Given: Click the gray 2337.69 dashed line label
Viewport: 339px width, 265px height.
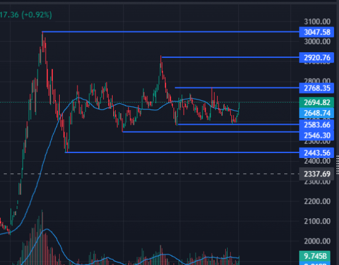Looking at the screenshot, I should coord(316,174).
